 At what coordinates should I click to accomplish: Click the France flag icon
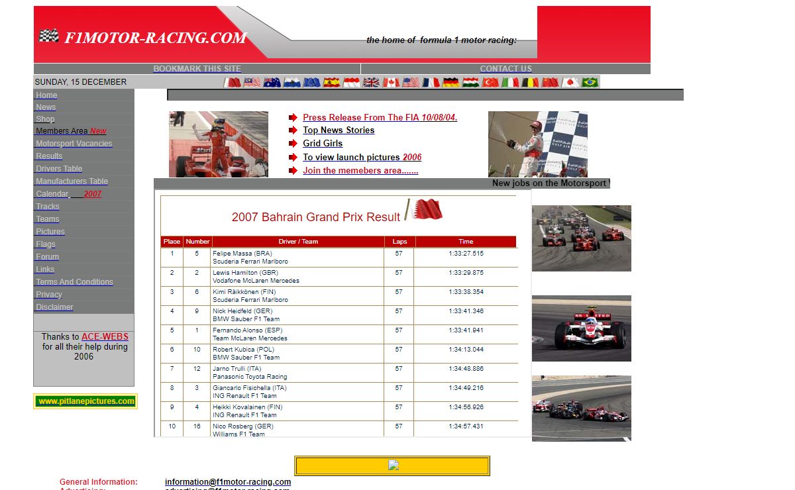click(431, 83)
